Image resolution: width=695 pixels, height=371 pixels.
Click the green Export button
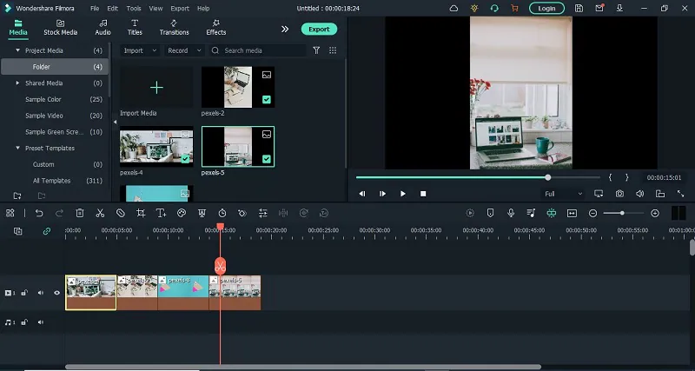319,29
